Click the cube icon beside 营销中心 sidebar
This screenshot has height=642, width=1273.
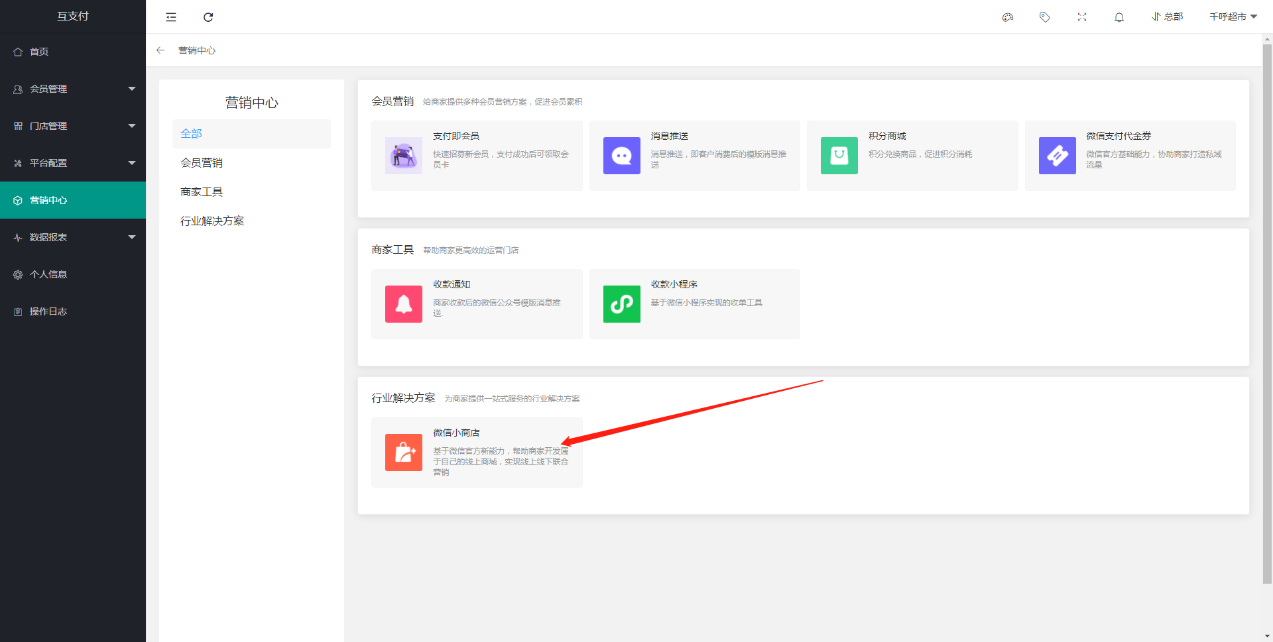[18, 200]
